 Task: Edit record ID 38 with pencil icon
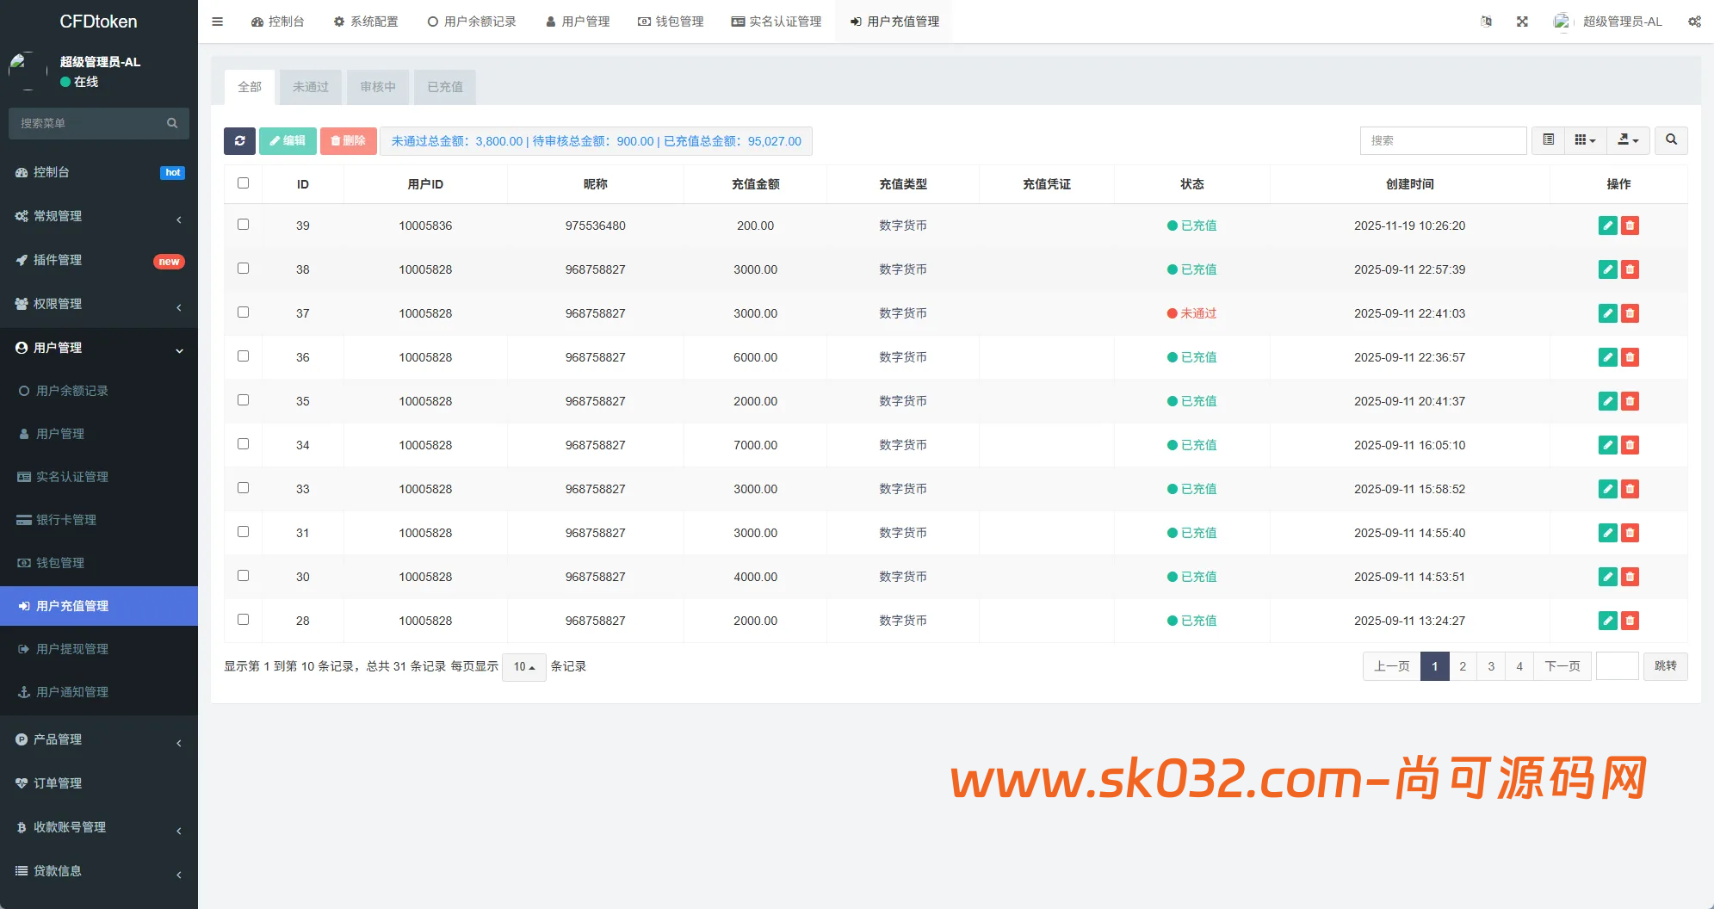(1607, 269)
